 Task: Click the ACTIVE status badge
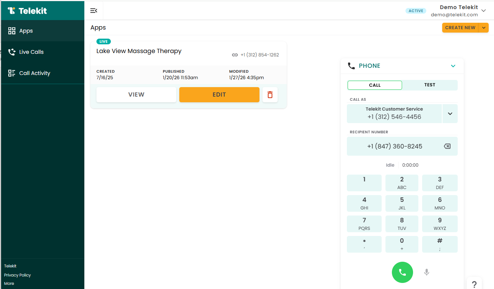pyautogui.click(x=416, y=11)
